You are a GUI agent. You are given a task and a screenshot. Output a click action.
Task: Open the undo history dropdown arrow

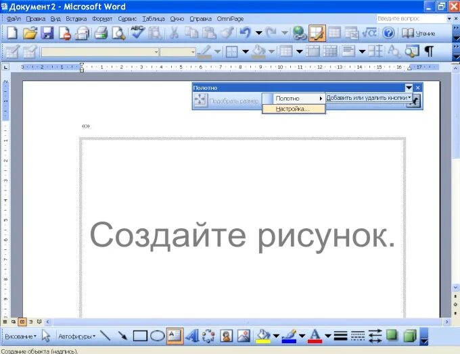[x=258, y=33]
